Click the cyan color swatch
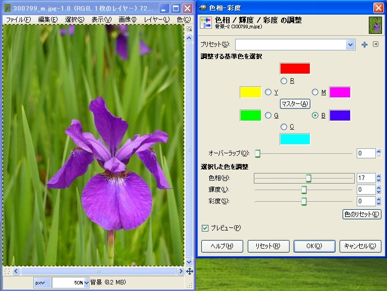 295,139
